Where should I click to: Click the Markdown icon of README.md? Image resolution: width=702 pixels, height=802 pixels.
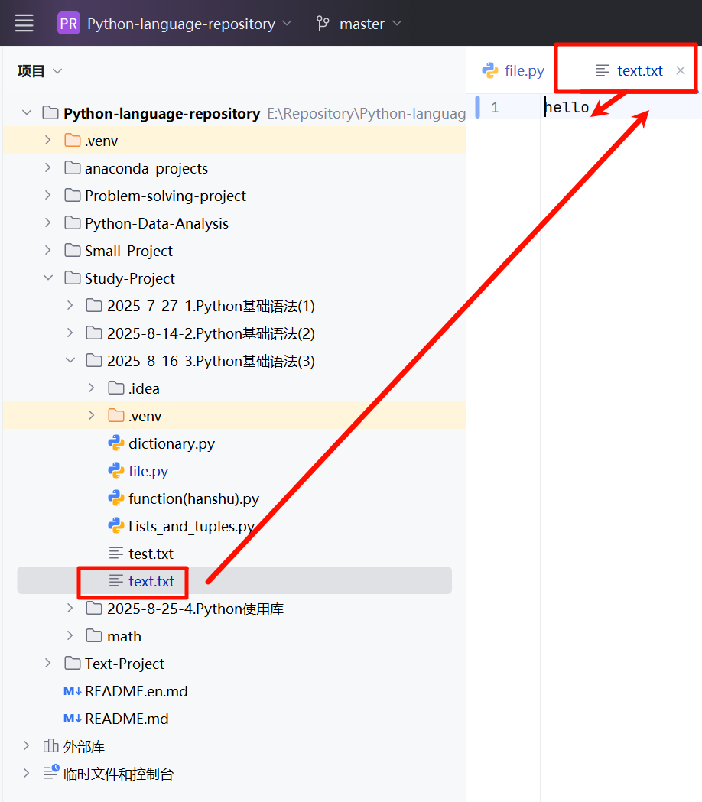(72, 719)
